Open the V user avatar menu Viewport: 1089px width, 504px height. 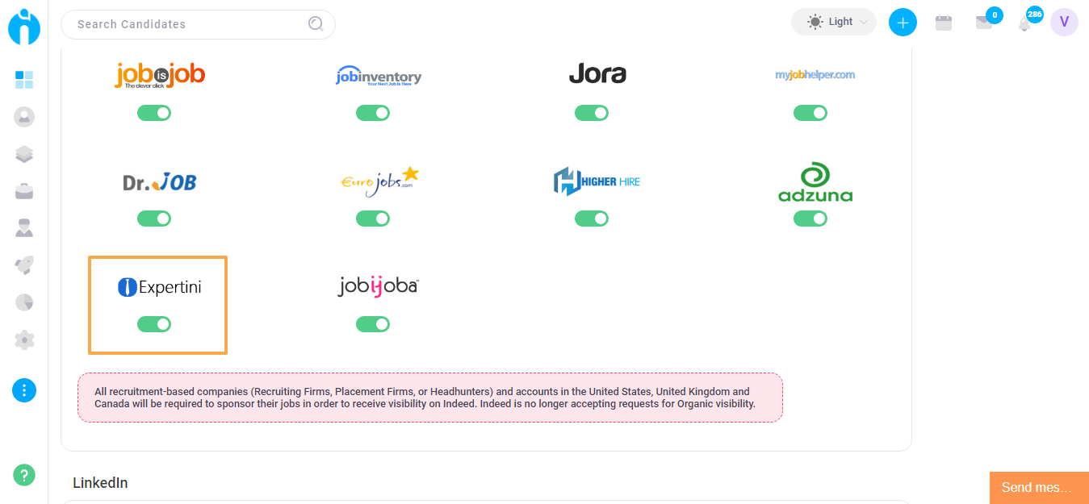pyautogui.click(x=1064, y=23)
